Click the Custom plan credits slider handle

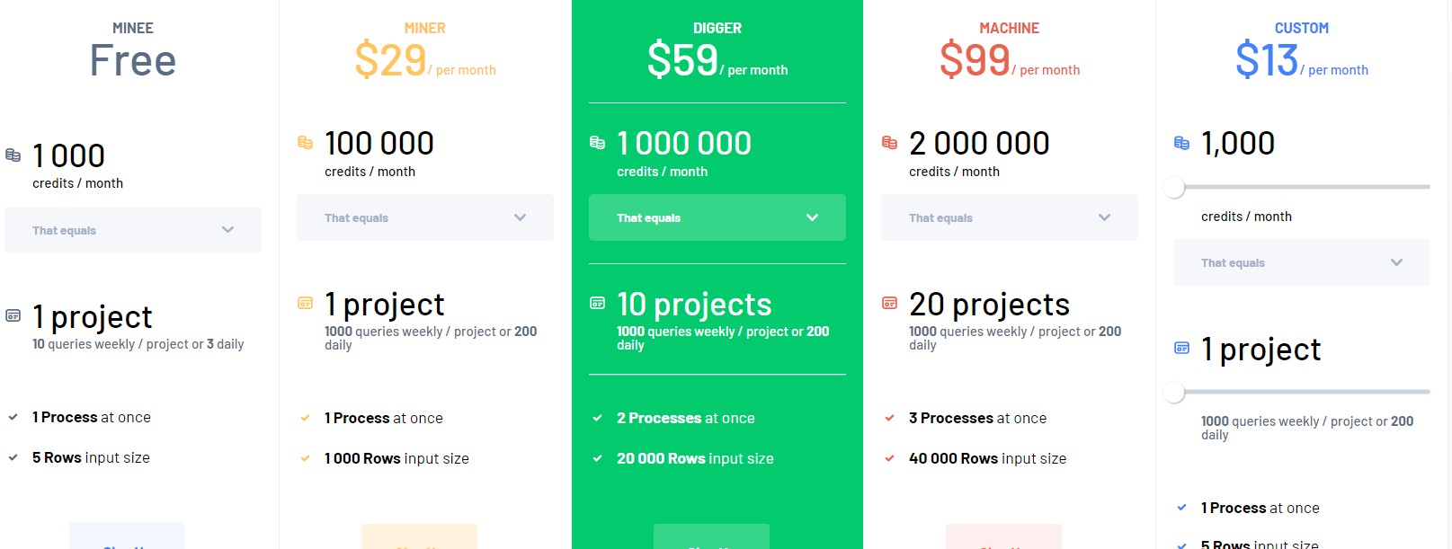1174,188
